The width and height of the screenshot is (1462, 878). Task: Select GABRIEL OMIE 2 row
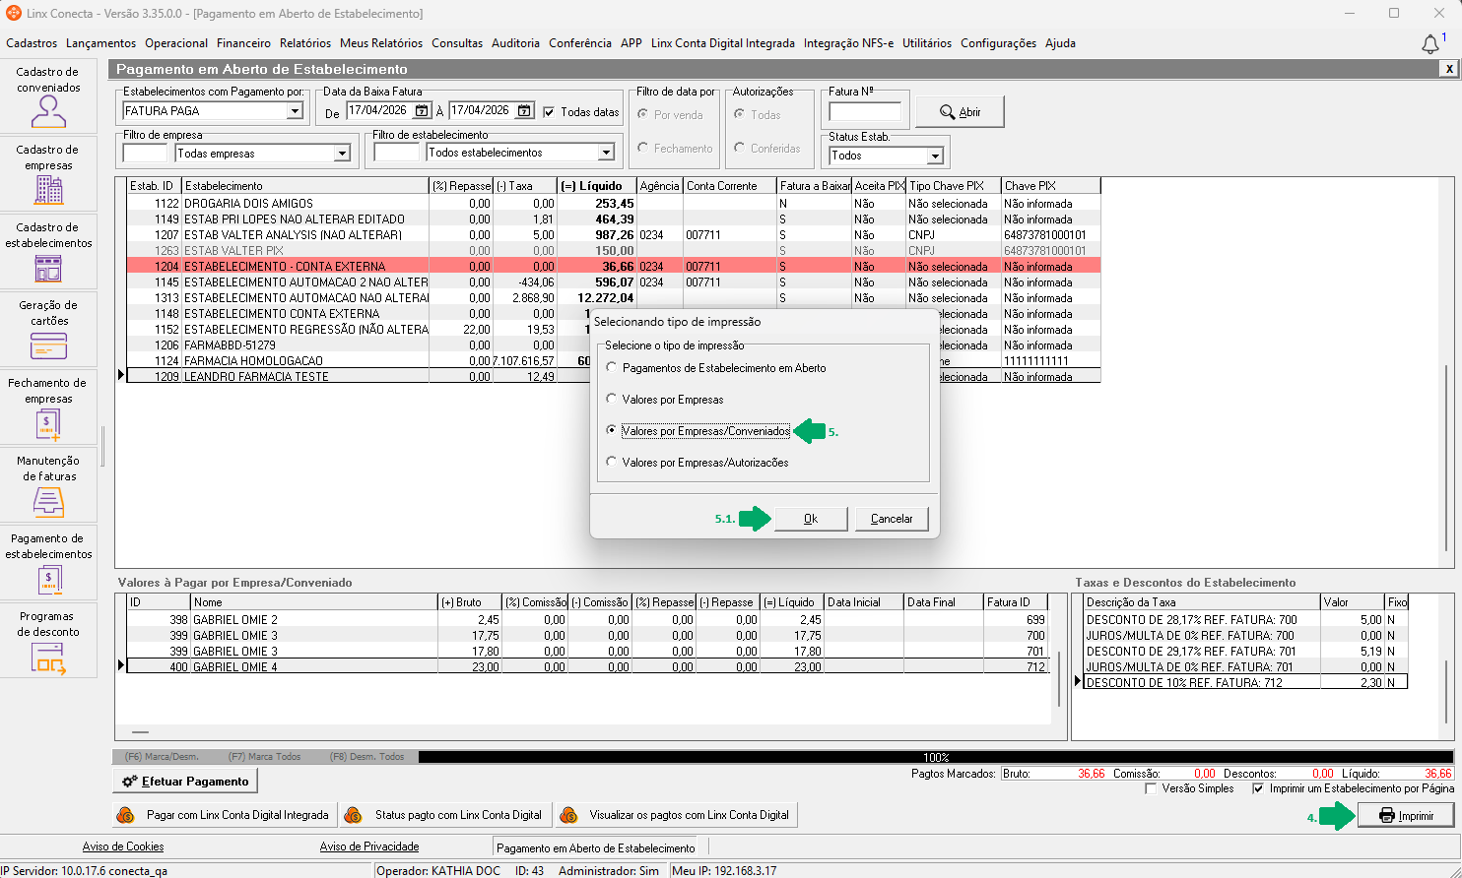coord(587,619)
